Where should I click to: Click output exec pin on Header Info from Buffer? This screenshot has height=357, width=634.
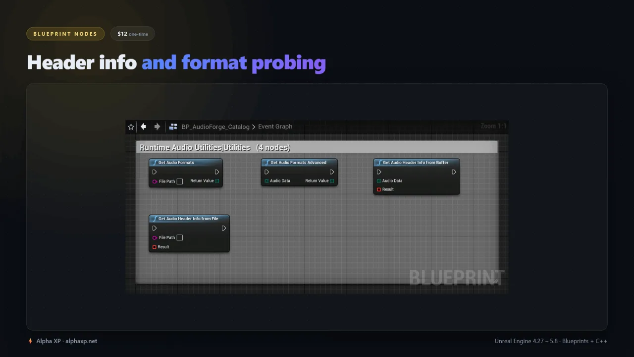454,172
